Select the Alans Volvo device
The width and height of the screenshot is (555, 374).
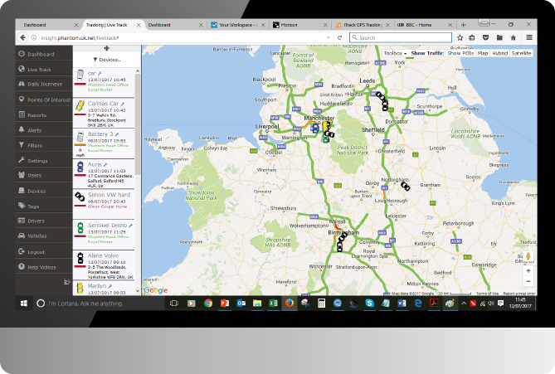pyautogui.click(x=105, y=265)
